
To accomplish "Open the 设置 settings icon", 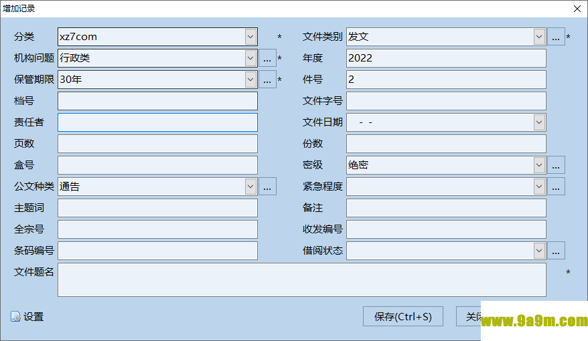I will click(15, 317).
